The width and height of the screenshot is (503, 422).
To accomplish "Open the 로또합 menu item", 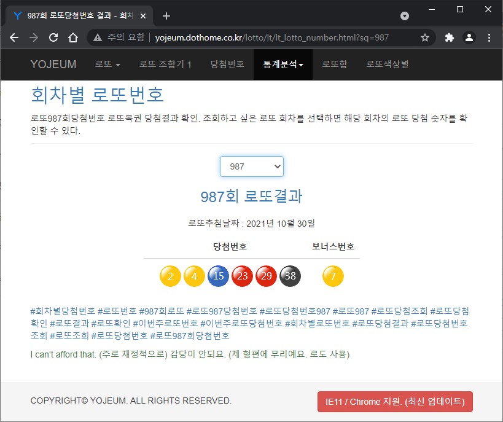I will point(335,64).
